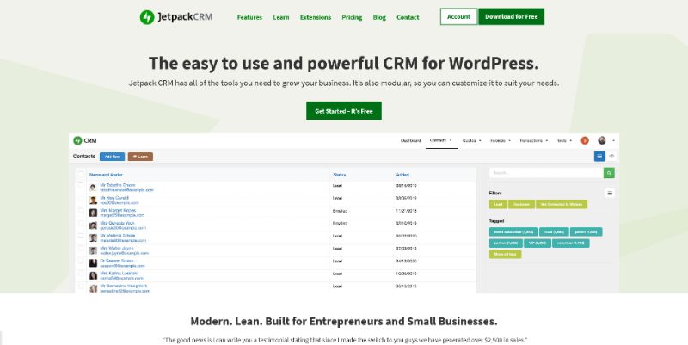
Task: Click the Account button
Action: (x=459, y=16)
